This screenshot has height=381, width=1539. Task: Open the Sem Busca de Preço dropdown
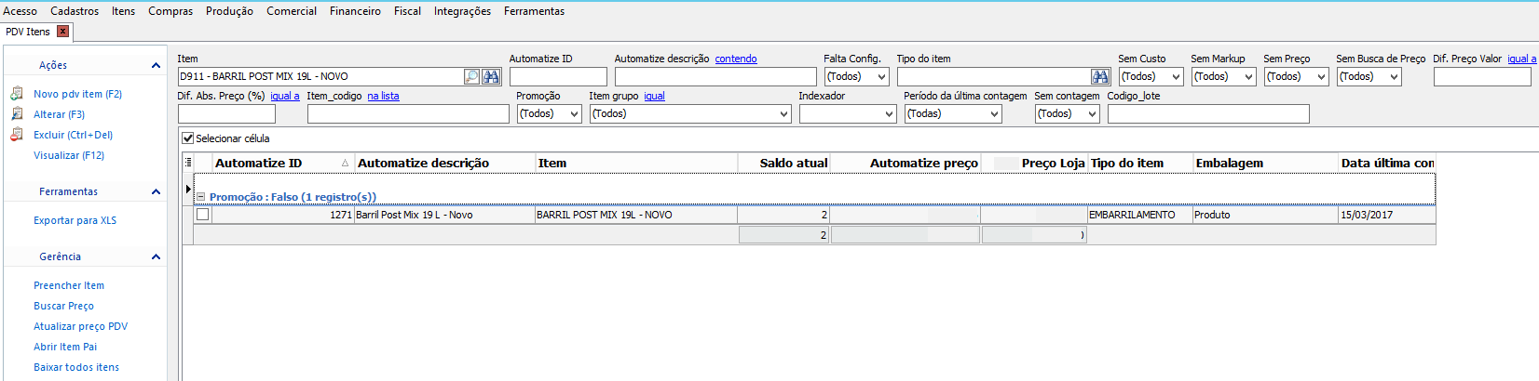[x=1394, y=77]
